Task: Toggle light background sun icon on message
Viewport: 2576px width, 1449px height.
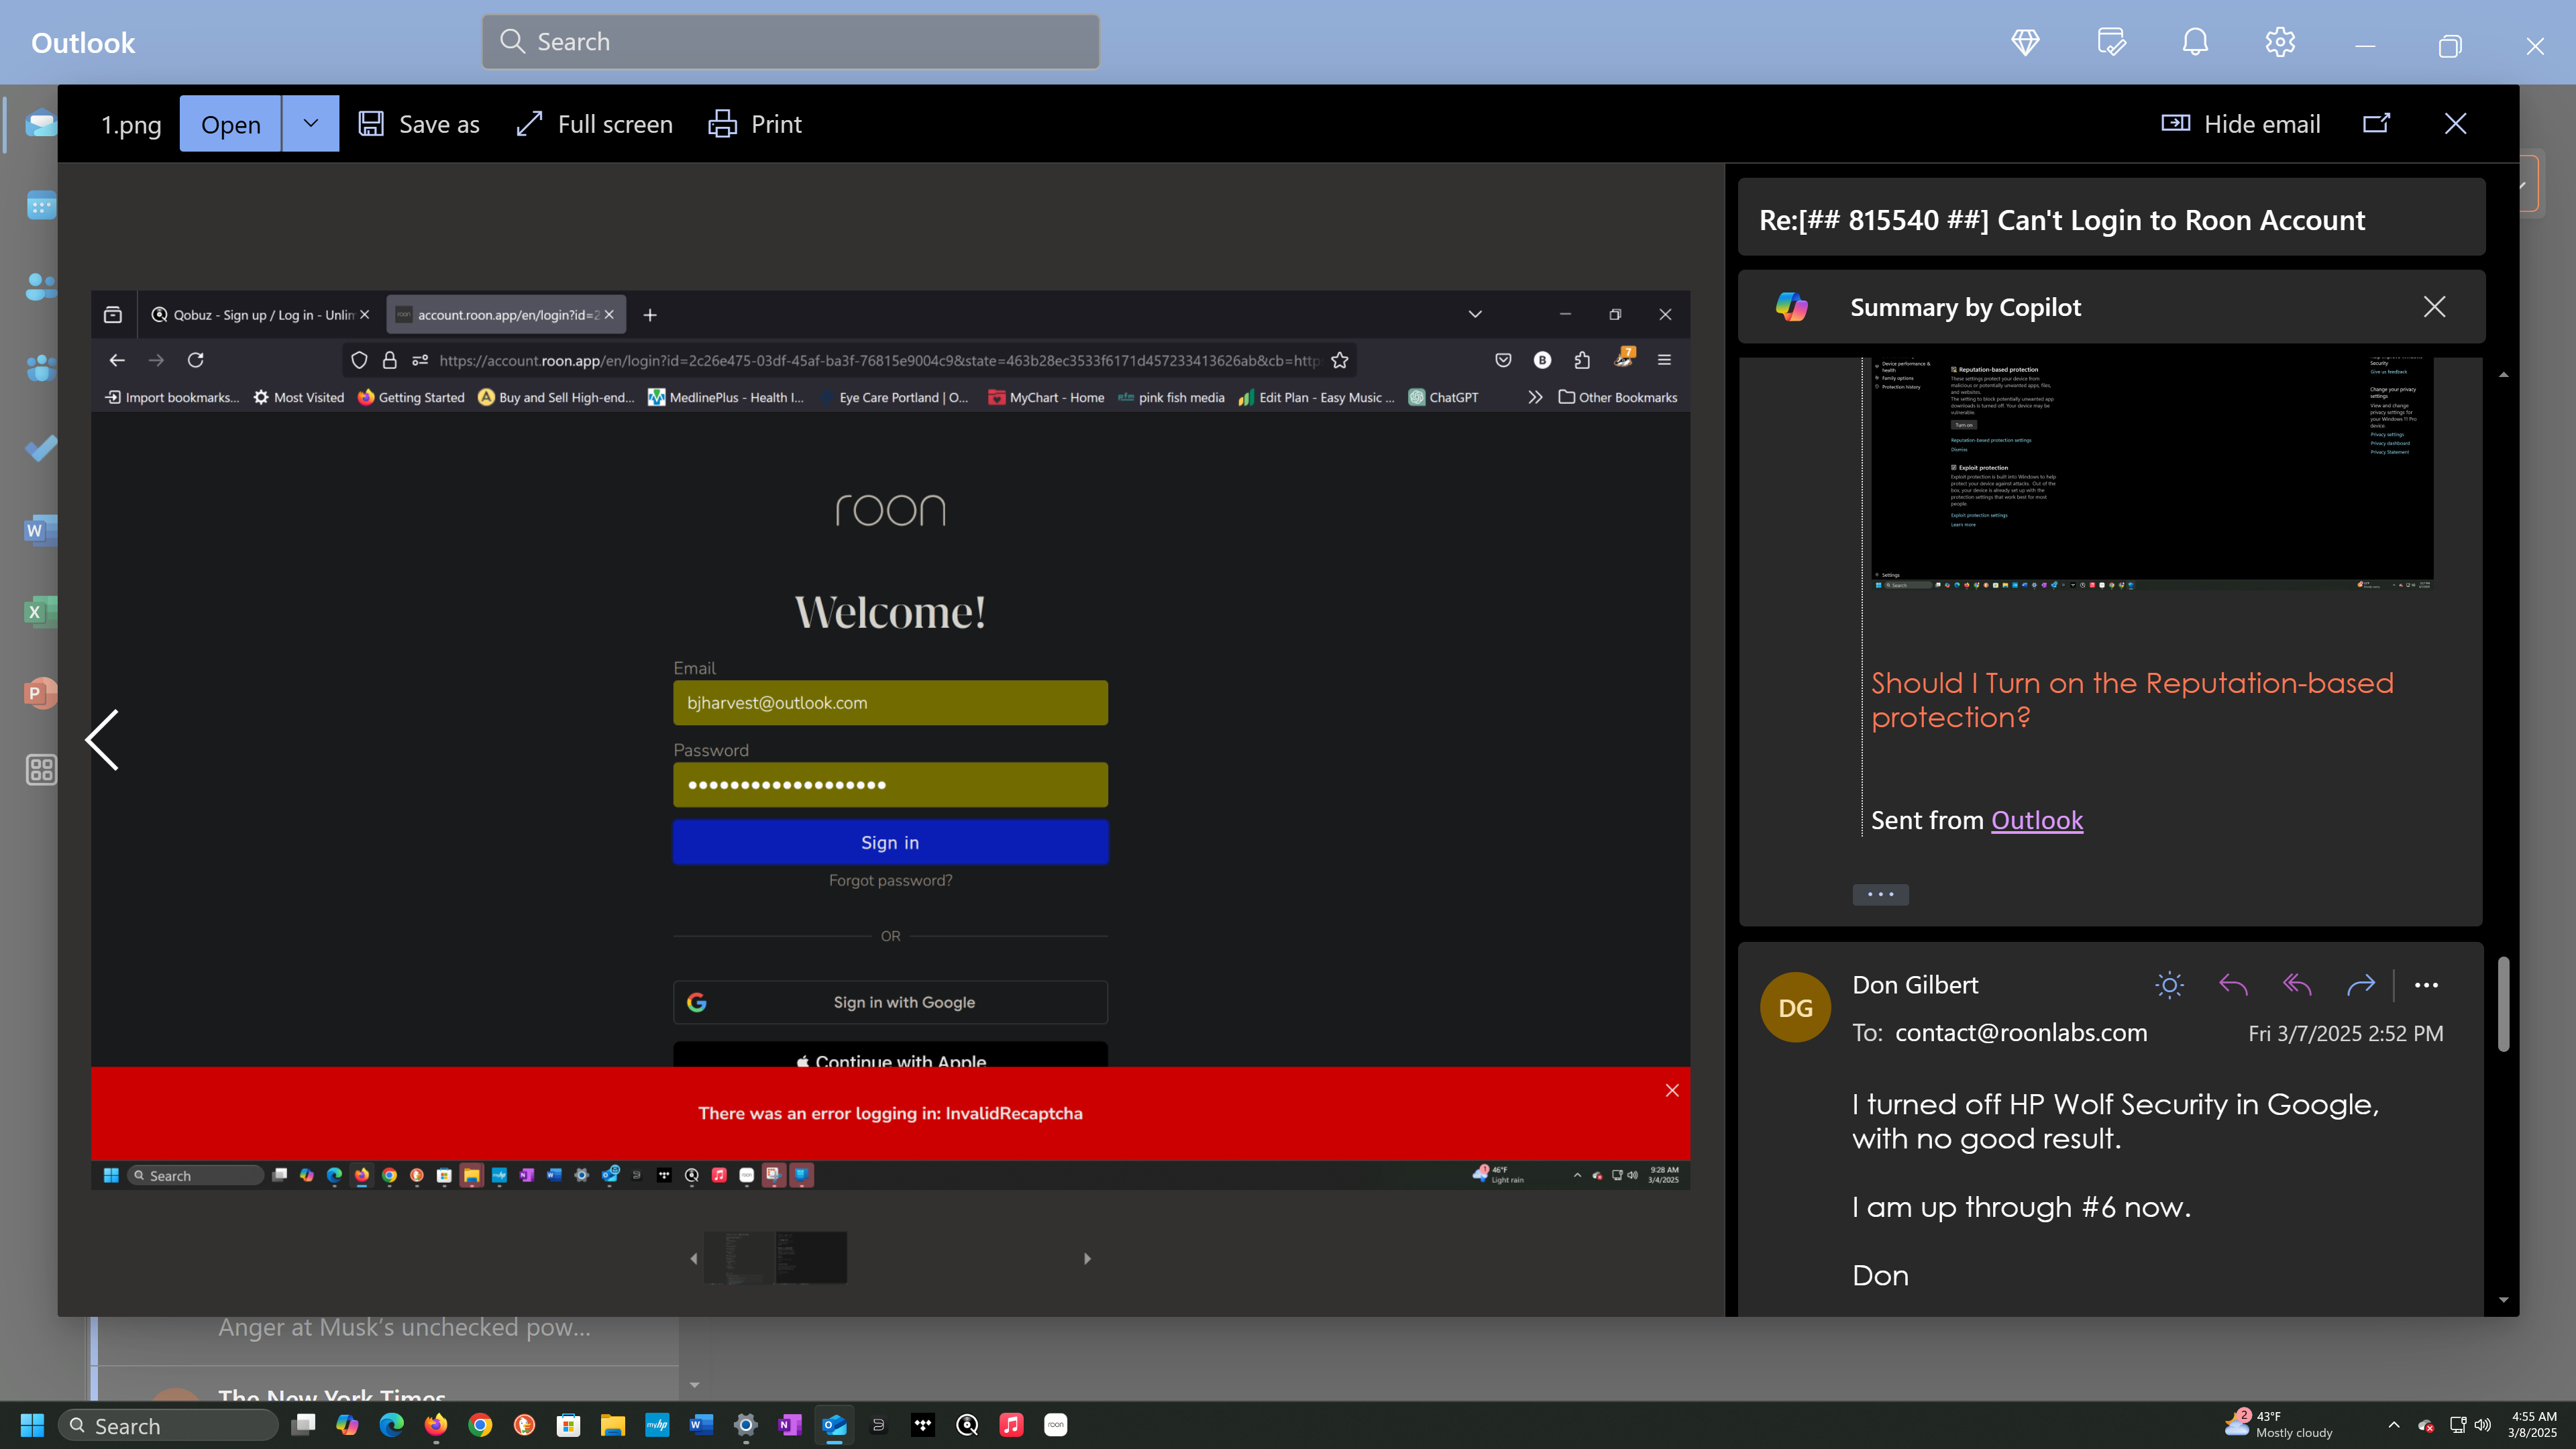Action: 2169,985
